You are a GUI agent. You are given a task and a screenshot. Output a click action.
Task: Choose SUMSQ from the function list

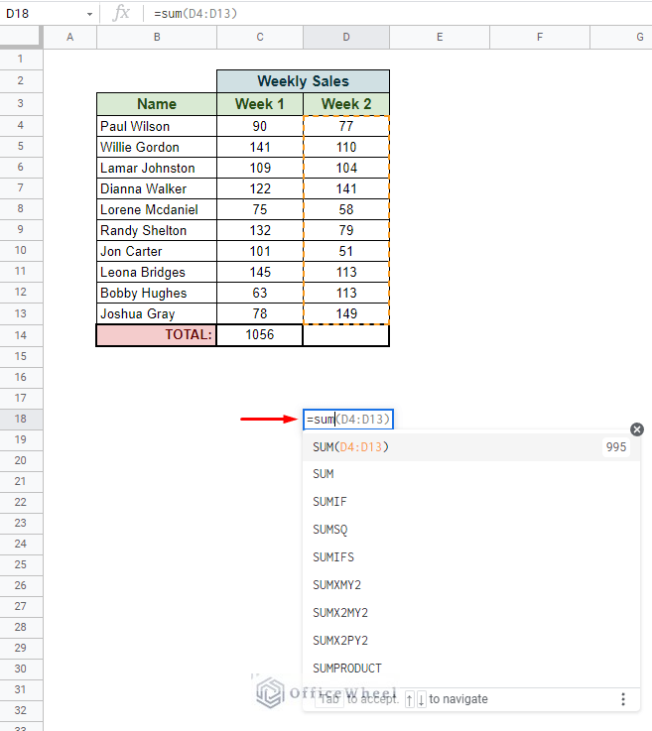(471, 530)
